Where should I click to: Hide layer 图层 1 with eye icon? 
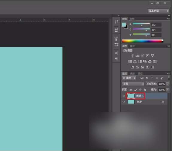(124, 96)
